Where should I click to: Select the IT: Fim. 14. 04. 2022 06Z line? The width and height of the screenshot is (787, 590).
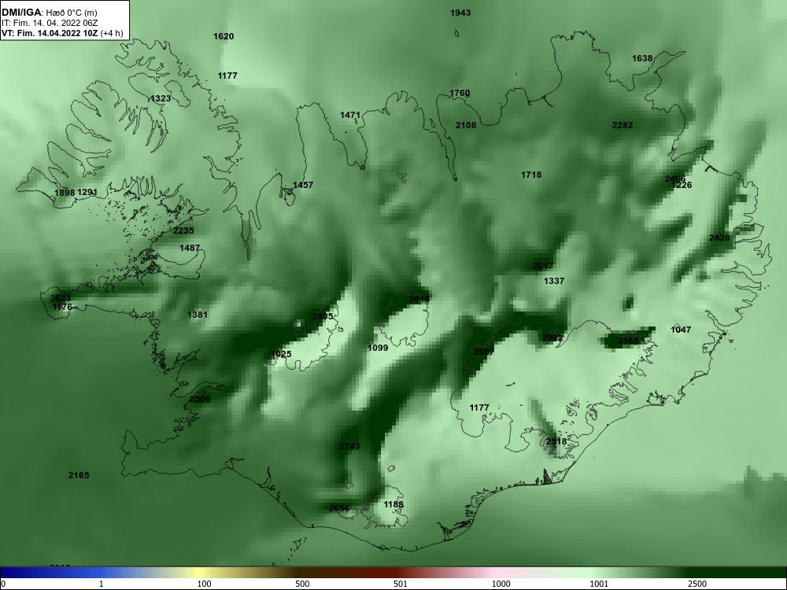(50, 23)
